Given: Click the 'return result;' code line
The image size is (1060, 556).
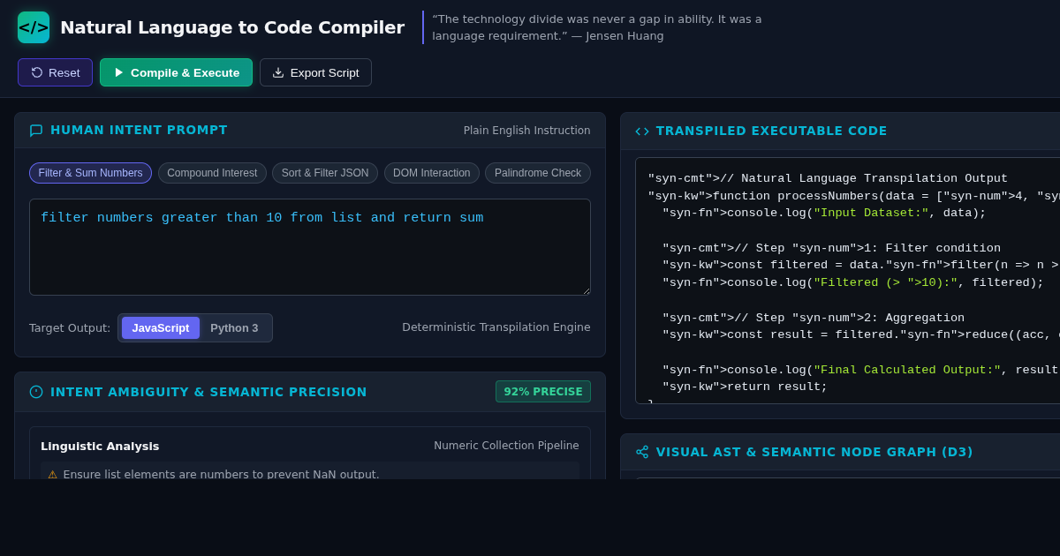Looking at the screenshot, I should tap(745, 387).
